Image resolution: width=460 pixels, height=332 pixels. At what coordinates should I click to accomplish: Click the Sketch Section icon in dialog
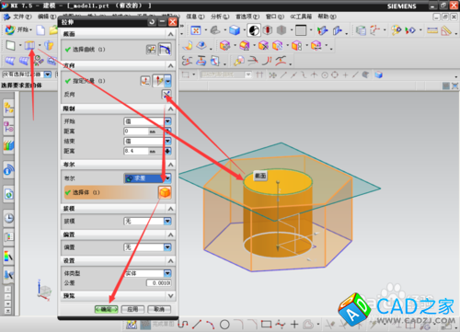tap(151, 50)
